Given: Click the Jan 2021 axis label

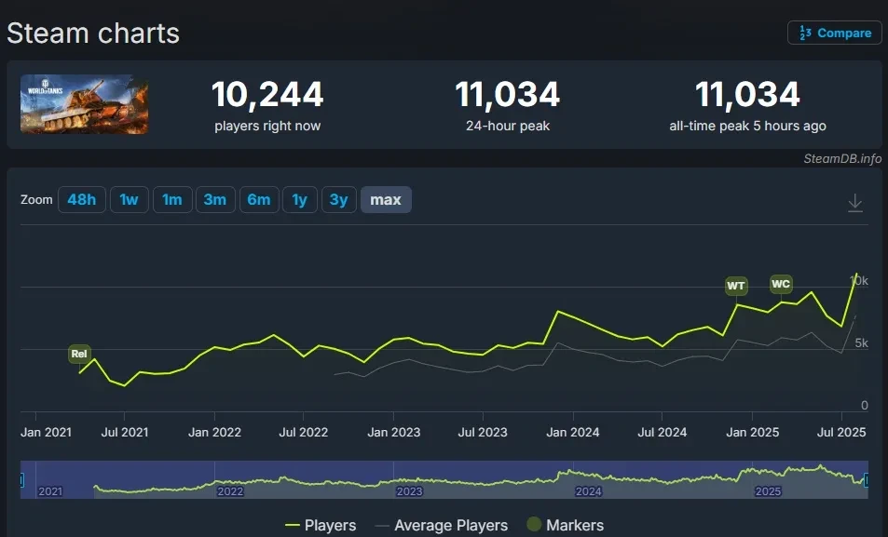Looking at the screenshot, I should point(46,433).
